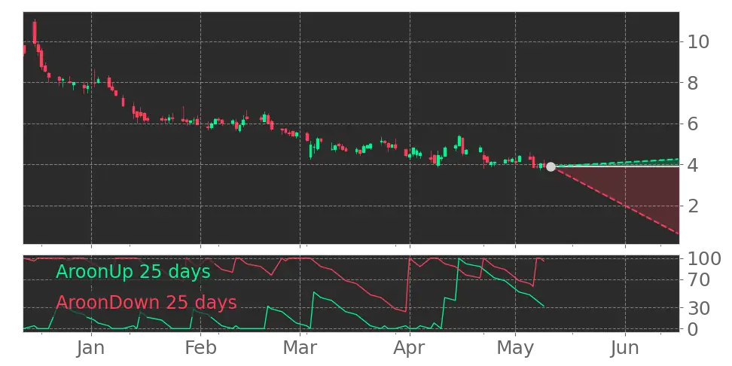Screen dimensions: 732x366
Task: Click the Jun label on the date axis
Action: click(624, 348)
